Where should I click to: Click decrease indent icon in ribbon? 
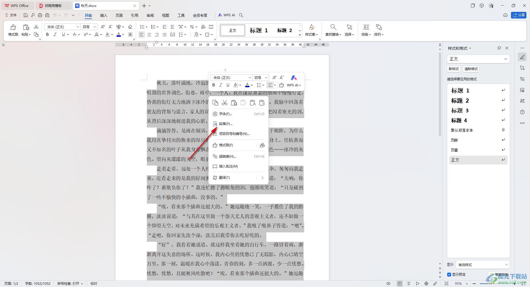165,27
